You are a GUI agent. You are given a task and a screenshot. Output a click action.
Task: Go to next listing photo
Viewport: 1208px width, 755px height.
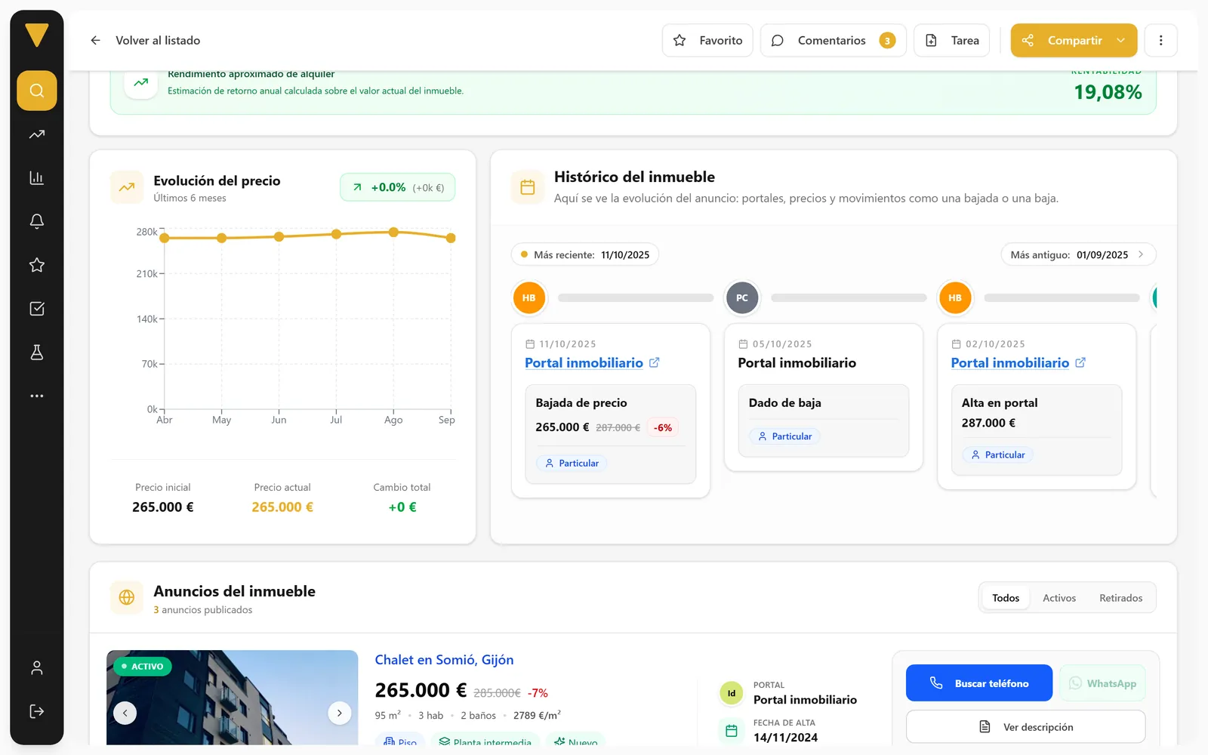[340, 713]
